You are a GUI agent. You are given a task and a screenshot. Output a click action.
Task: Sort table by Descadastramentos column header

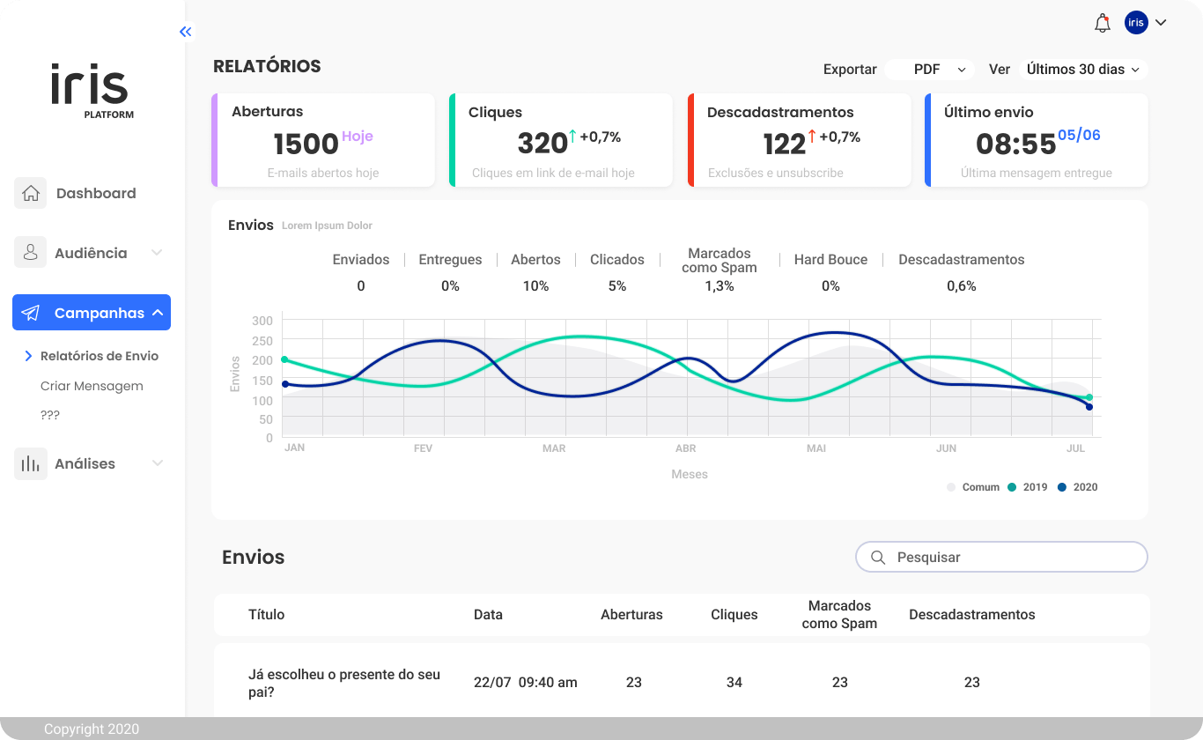point(972,615)
